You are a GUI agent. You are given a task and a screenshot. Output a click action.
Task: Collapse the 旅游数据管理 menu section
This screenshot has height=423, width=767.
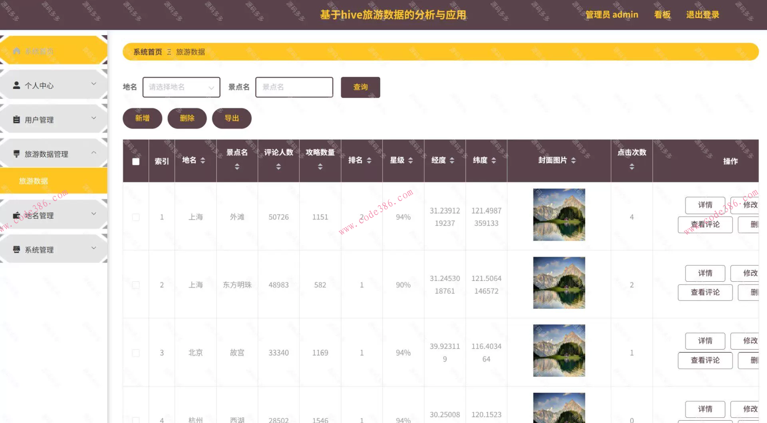pos(94,152)
